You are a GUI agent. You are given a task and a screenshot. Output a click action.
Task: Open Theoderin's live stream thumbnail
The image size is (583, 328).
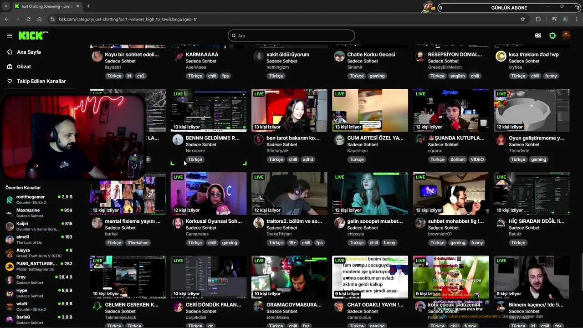coord(532,110)
